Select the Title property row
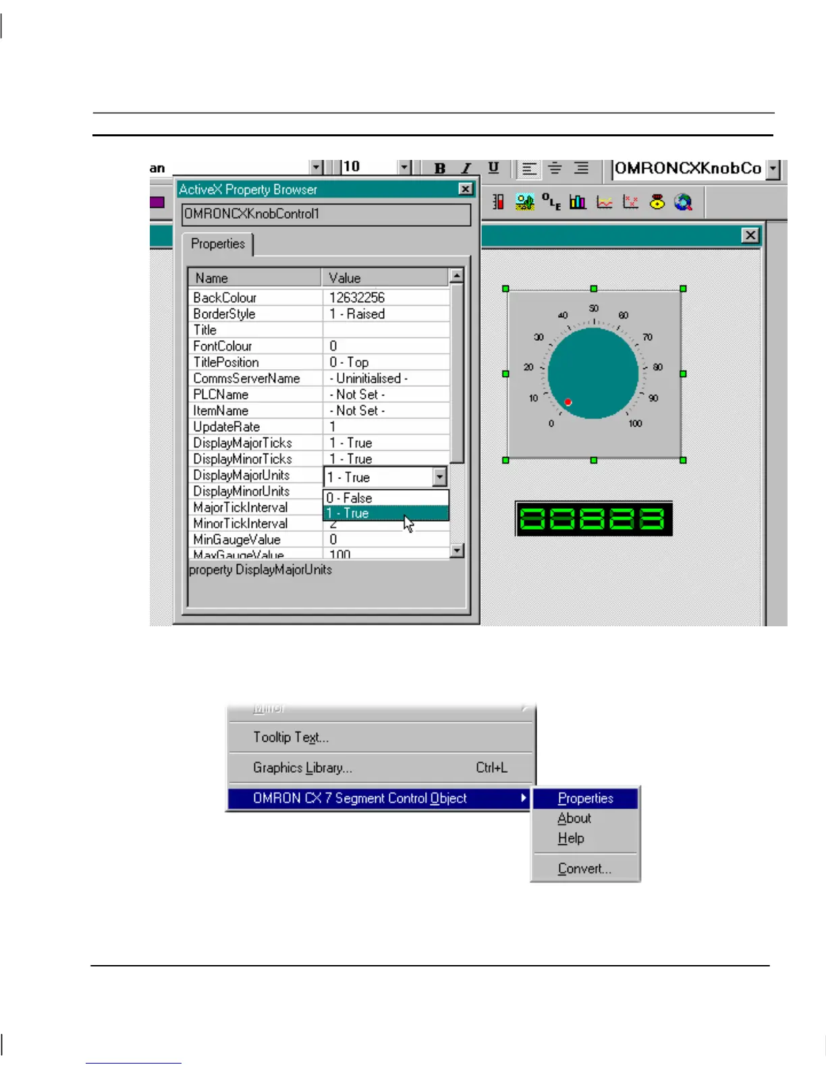This screenshot has height=1069, width=826. tap(319, 330)
